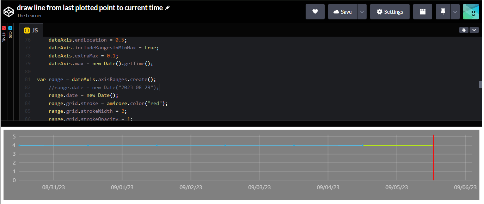Screen dimensions: 484x204
Task: Visit The Learner profile link
Action: pos(29,16)
